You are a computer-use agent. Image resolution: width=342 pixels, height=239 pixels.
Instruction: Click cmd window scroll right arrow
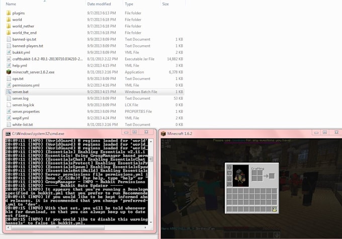[145, 227]
